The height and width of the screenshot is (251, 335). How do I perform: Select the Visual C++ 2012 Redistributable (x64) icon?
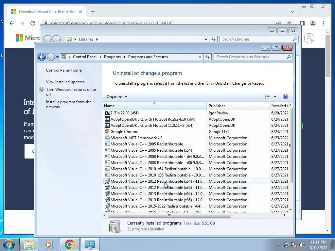(107, 181)
